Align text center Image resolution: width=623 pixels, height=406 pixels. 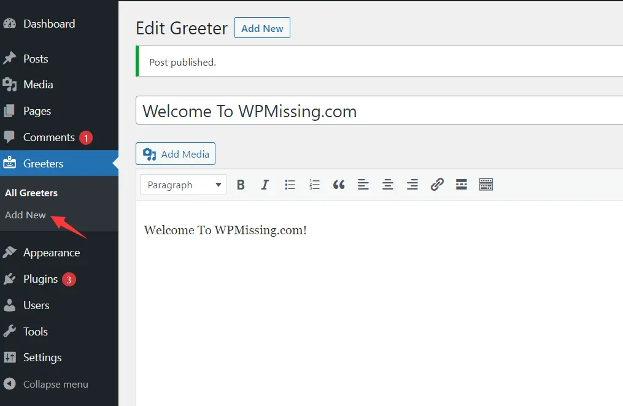click(x=388, y=185)
